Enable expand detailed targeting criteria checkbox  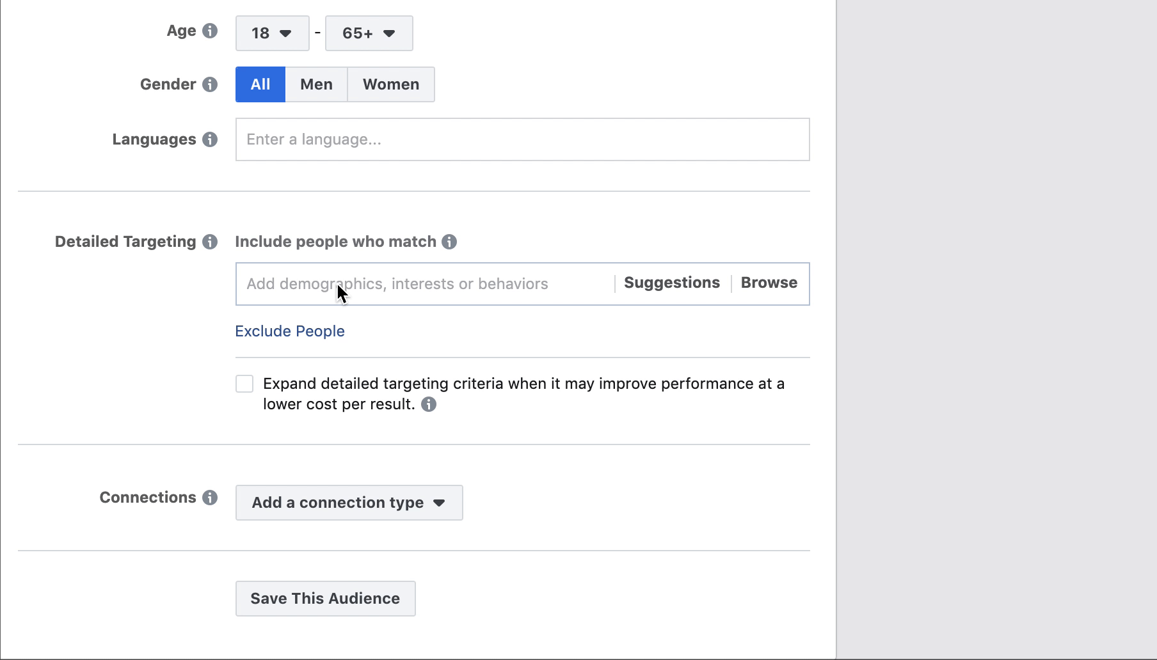click(244, 384)
